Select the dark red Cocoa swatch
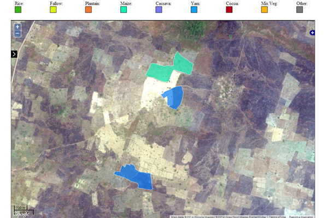Screen dimensions: 328x218 tap(229, 9)
